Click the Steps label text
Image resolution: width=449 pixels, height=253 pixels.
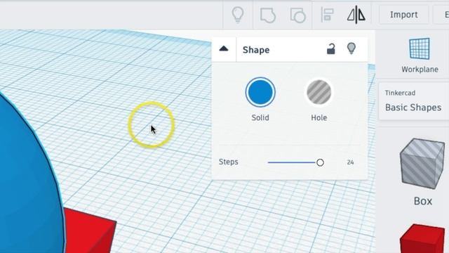(229, 162)
